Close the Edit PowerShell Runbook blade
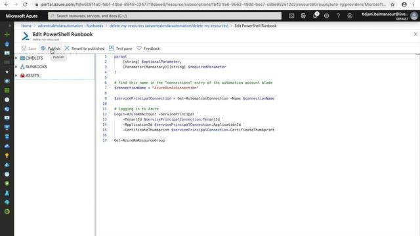This screenshot has width=420, height=236. pyautogui.click(x=415, y=34)
